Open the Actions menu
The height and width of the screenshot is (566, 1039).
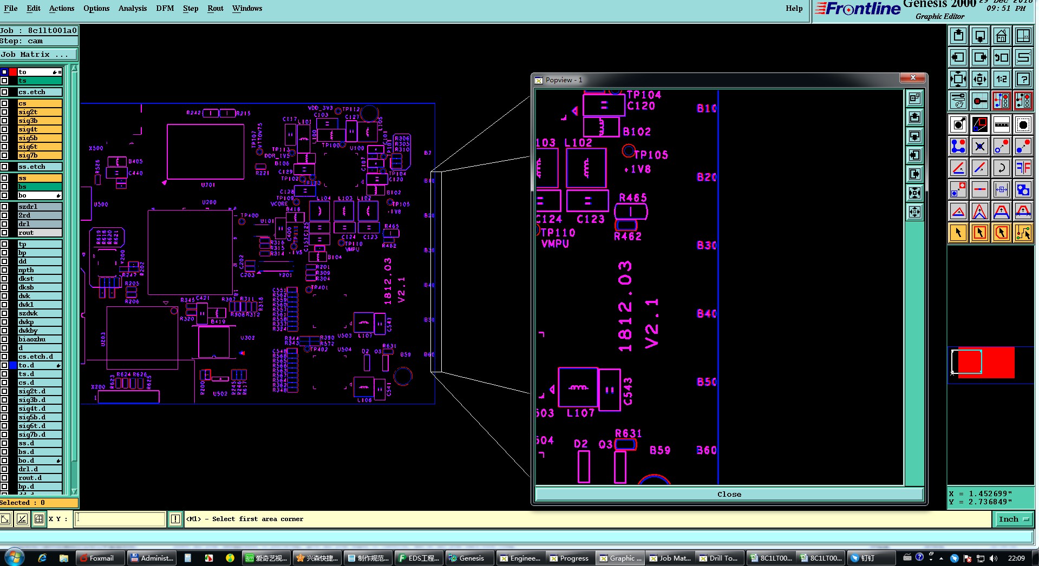62,8
